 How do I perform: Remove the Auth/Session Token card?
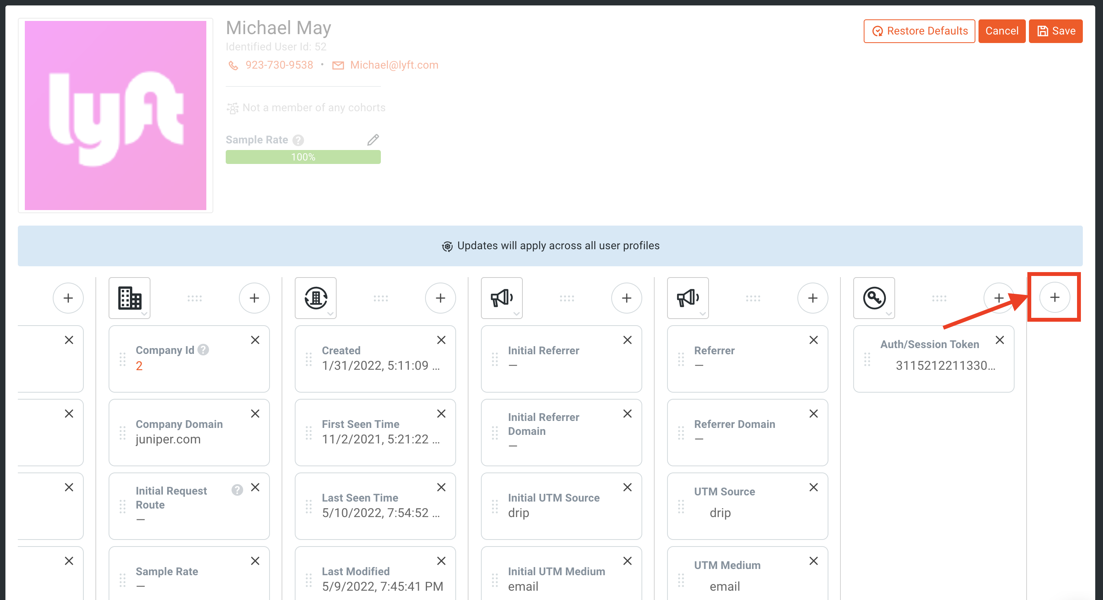coord(1000,340)
